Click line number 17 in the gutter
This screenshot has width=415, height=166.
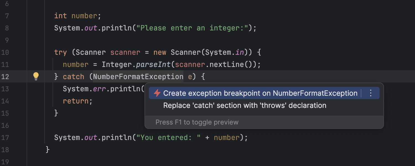click(5, 138)
